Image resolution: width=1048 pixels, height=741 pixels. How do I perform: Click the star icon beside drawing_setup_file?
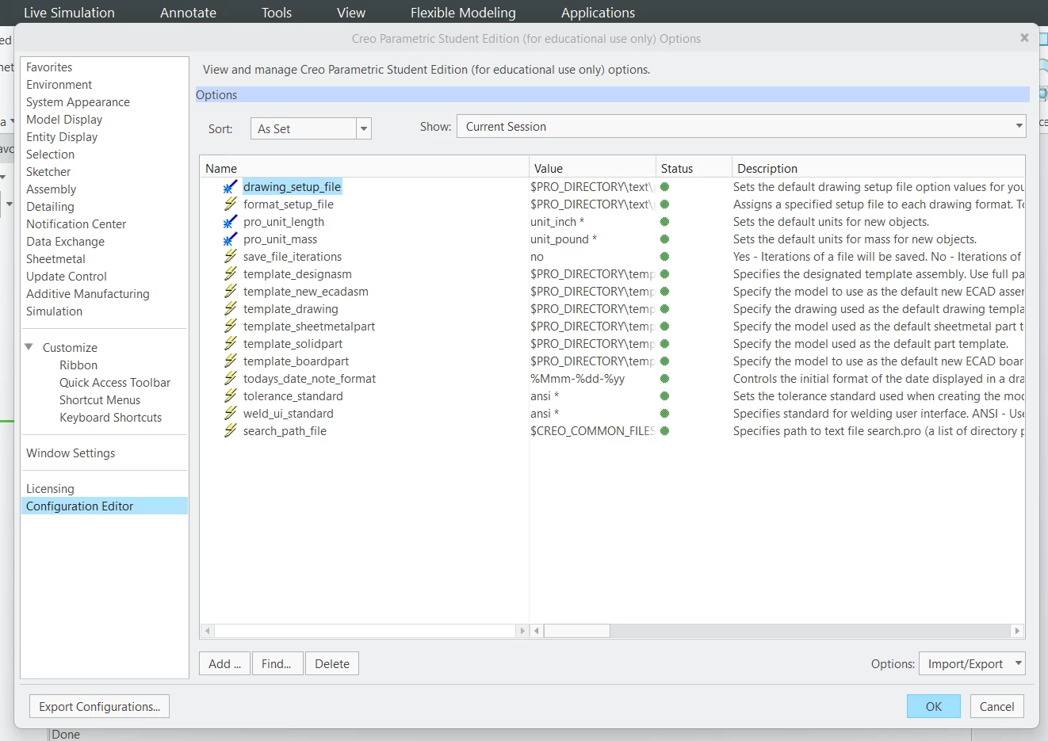tap(230, 187)
